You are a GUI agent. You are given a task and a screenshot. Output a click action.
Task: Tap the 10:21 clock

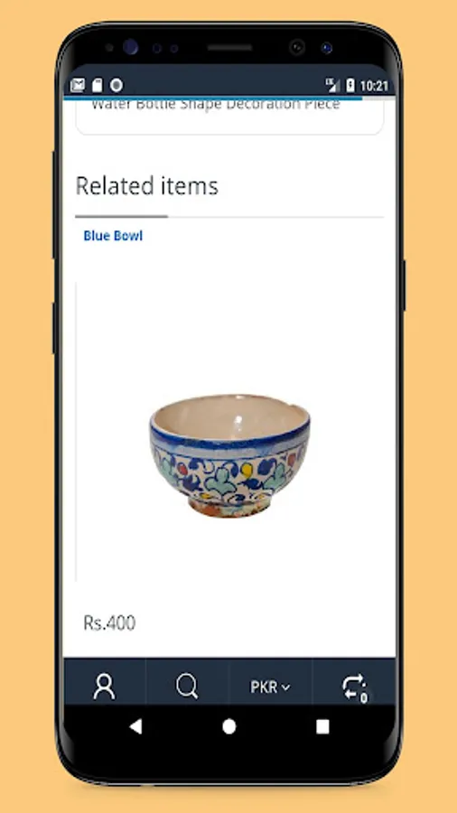[374, 86]
